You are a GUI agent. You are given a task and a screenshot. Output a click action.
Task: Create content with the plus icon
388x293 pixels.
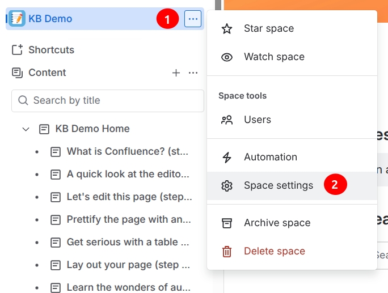[176, 73]
